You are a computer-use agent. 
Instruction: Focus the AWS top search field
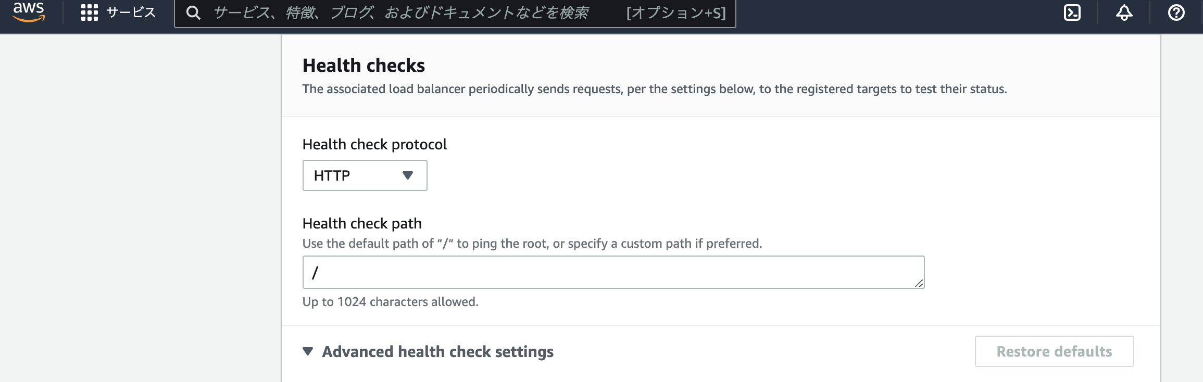click(401, 12)
